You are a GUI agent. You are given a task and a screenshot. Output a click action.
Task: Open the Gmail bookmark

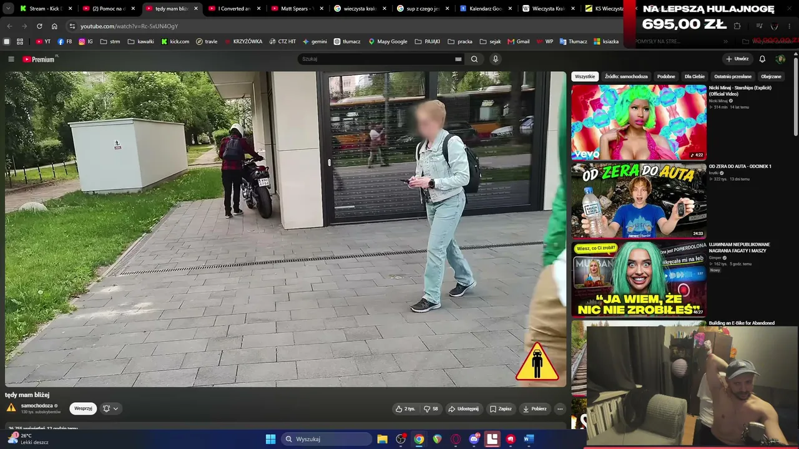tap(519, 42)
